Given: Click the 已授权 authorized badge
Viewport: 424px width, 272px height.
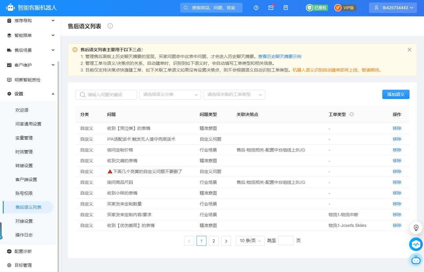Looking at the screenshot, I should point(317,8).
